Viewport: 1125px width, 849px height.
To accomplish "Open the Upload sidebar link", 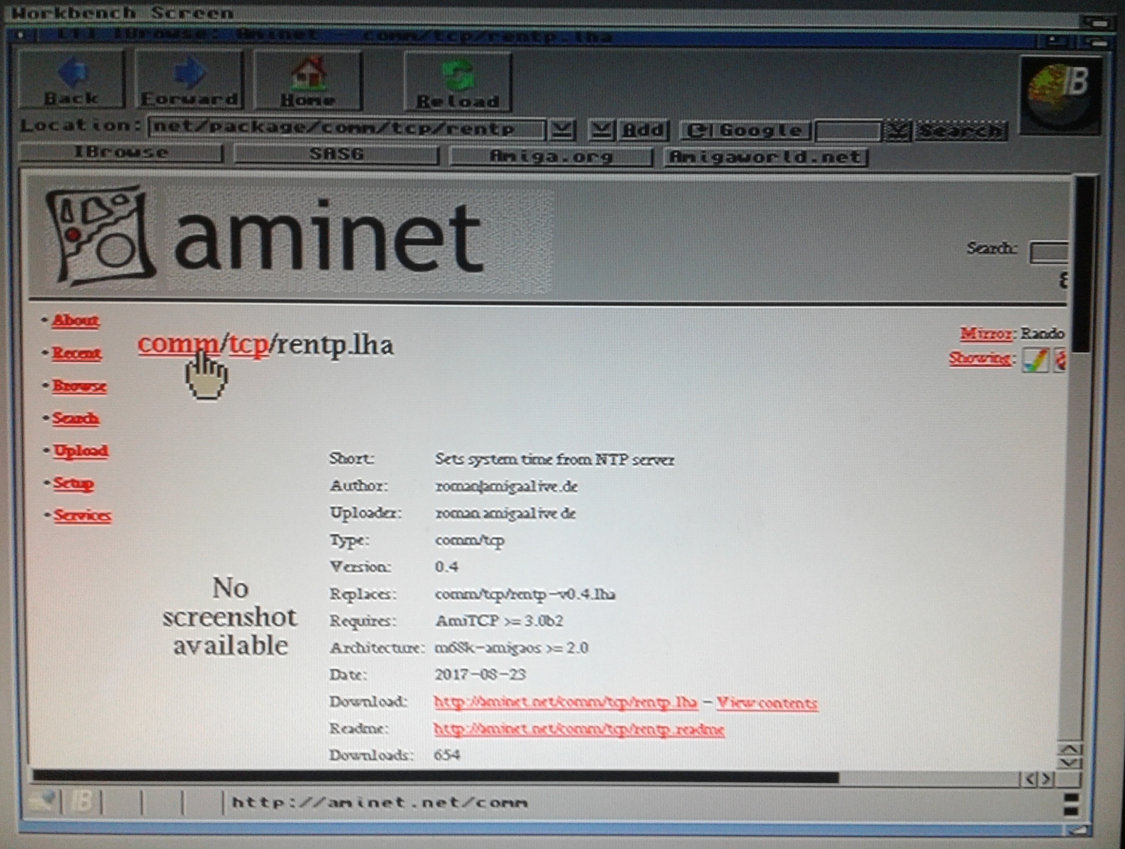I will [81, 451].
